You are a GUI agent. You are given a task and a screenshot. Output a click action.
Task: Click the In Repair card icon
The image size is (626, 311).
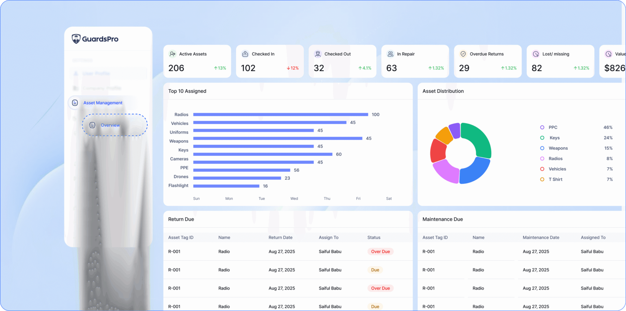pyautogui.click(x=390, y=54)
